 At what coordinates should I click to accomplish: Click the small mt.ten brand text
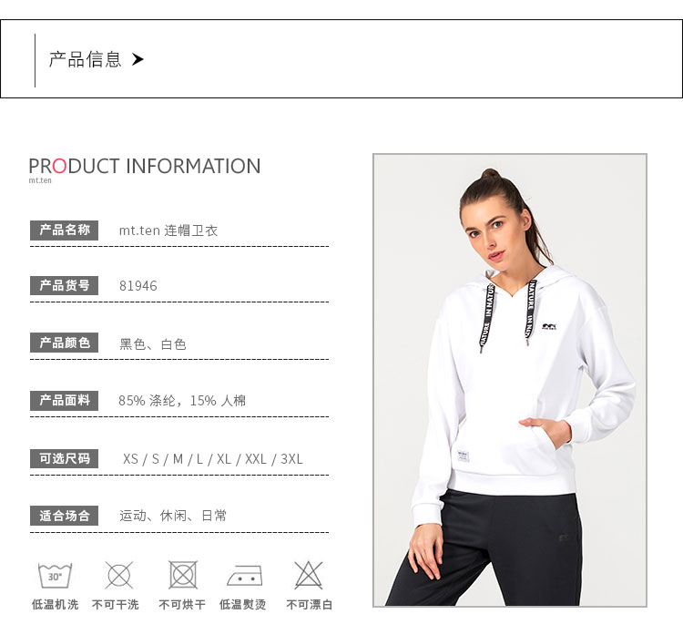[x=40, y=180]
